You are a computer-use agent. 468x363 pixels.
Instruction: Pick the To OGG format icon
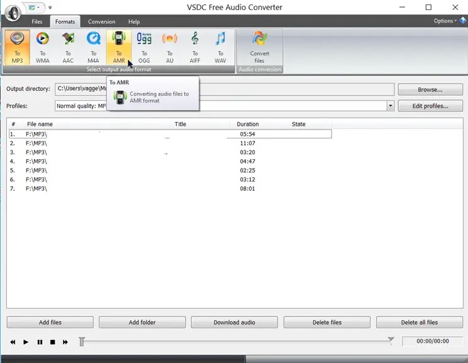(144, 47)
